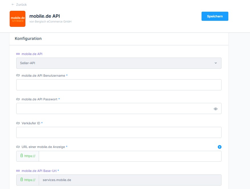Click green lock https prefix of Base-Url

[28, 180]
